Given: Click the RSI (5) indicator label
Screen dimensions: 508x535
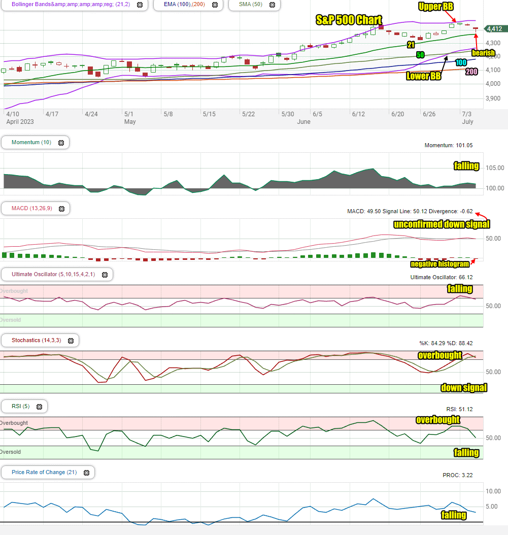Looking at the screenshot, I should tap(20, 406).
